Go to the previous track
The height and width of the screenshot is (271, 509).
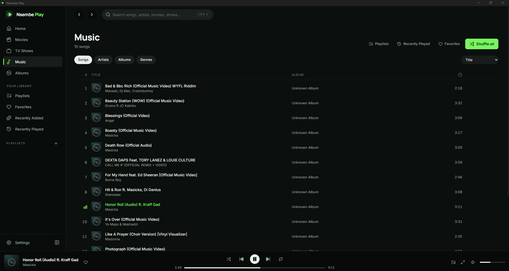241,259
